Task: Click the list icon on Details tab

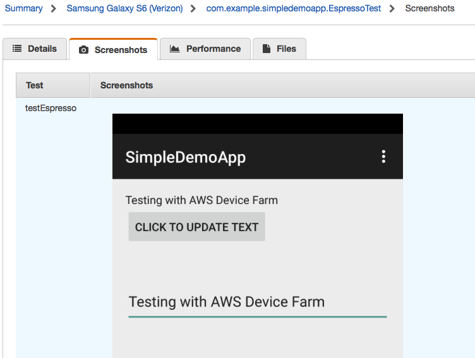Action: tap(17, 49)
